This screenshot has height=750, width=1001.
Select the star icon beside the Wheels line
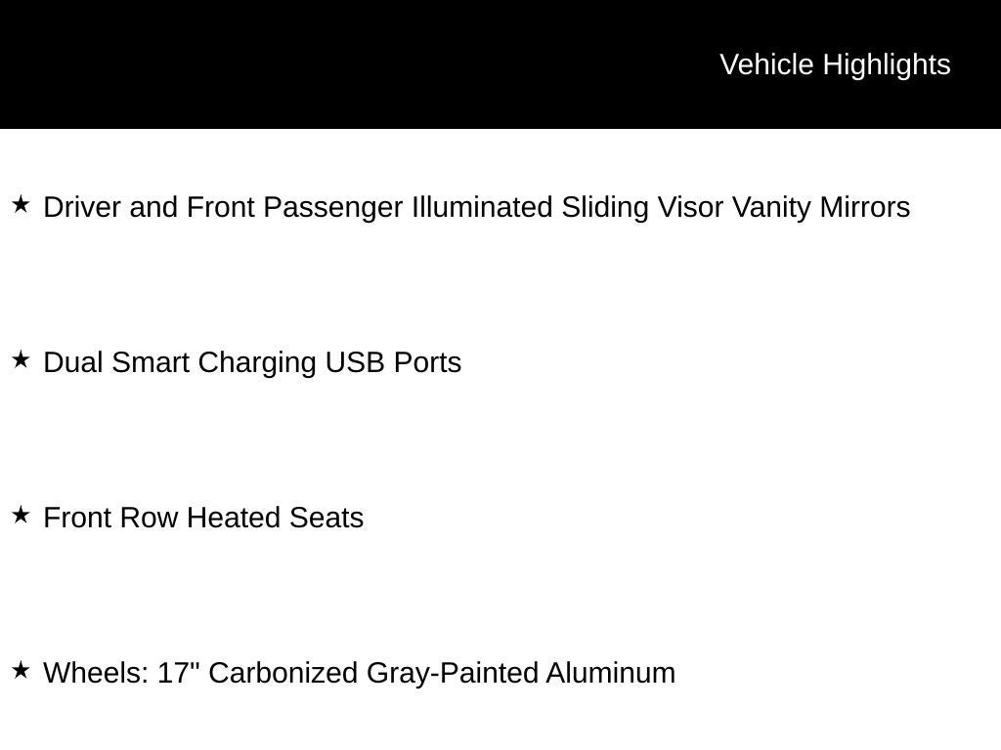(x=22, y=670)
